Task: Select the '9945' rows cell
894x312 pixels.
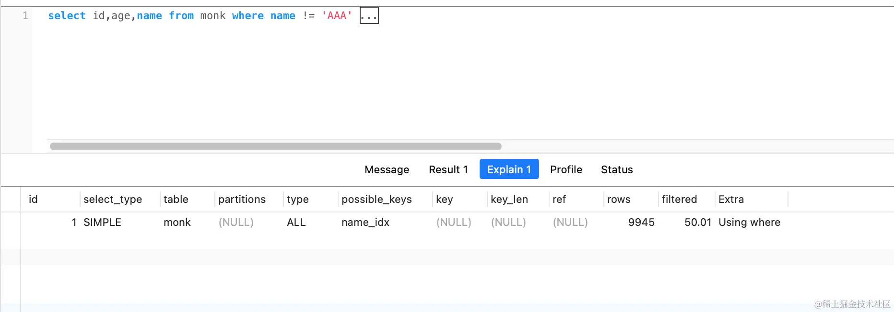Action: click(x=641, y=222)
